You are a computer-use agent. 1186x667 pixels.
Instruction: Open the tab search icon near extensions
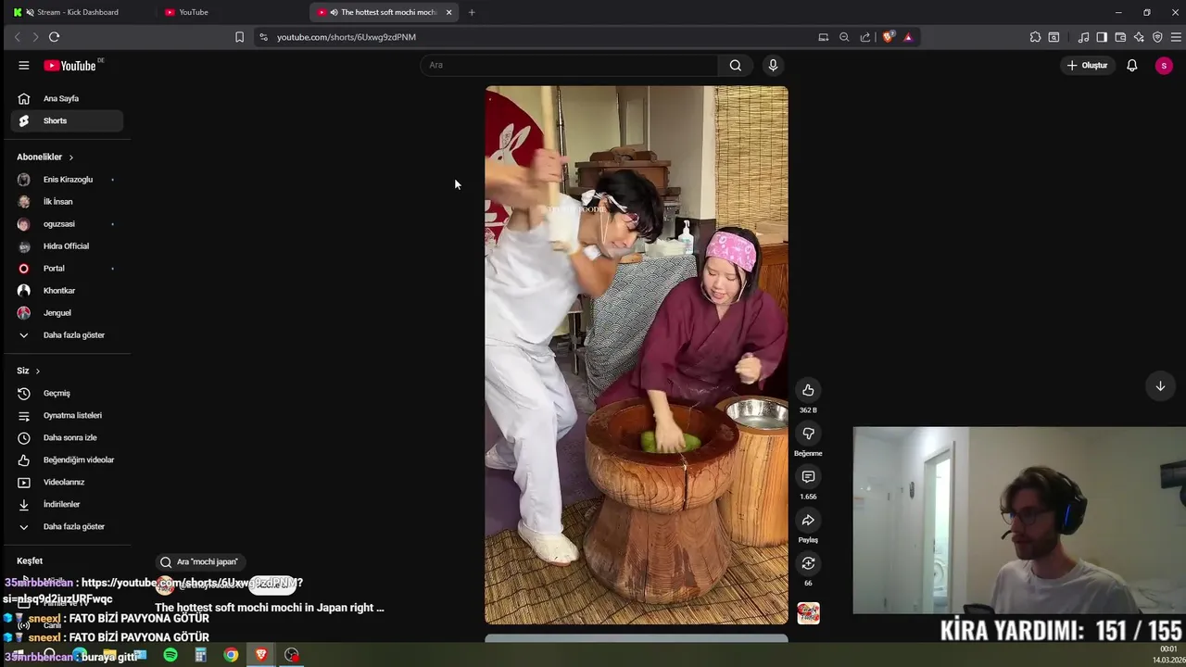(x=1054, y=37)
